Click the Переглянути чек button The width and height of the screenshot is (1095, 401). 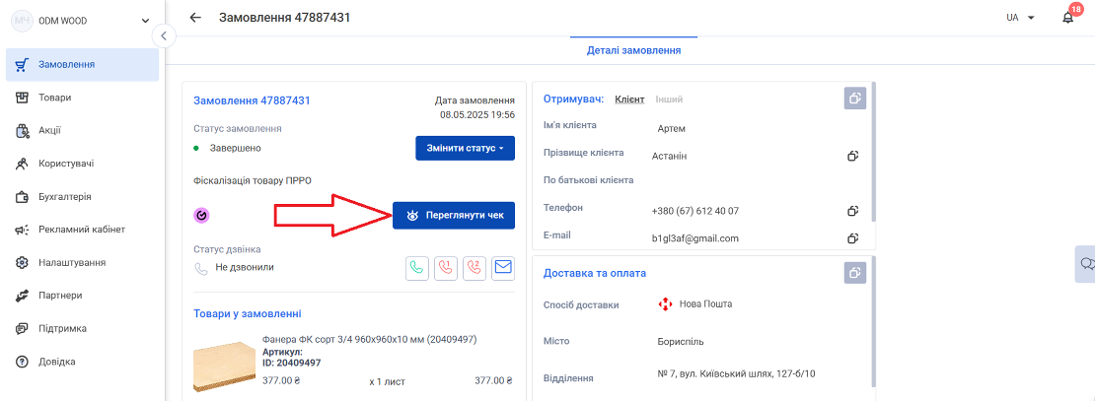point(454,216)
